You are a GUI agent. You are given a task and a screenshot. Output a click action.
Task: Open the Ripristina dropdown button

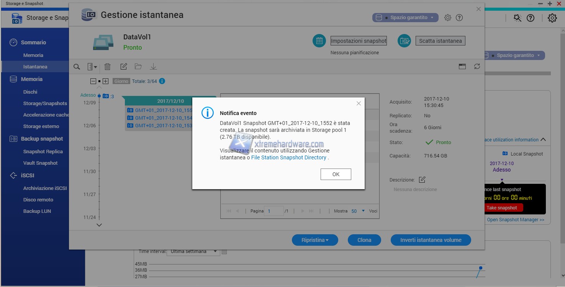pyautogui.click(x=315, y=240)
